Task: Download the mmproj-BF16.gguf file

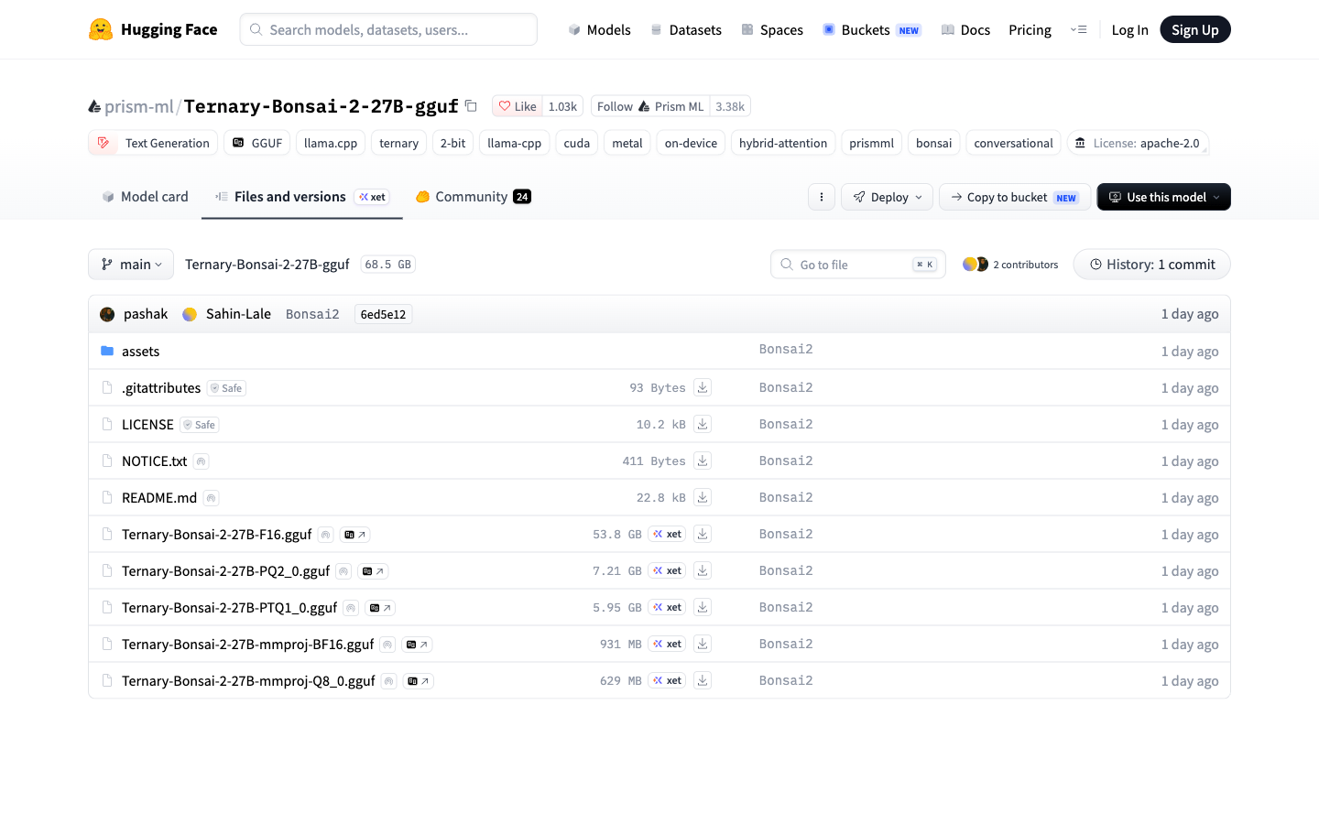Action: coord(703,644)
